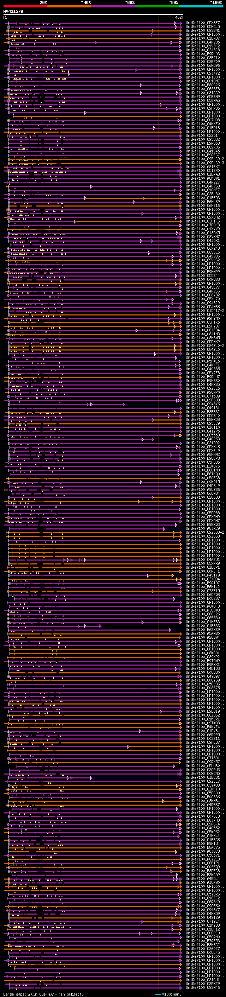The height and width of the screenshot is (997, 226).
Task: Select hit UniRef100_C6RBK9
Action: (x=203, y=902)
